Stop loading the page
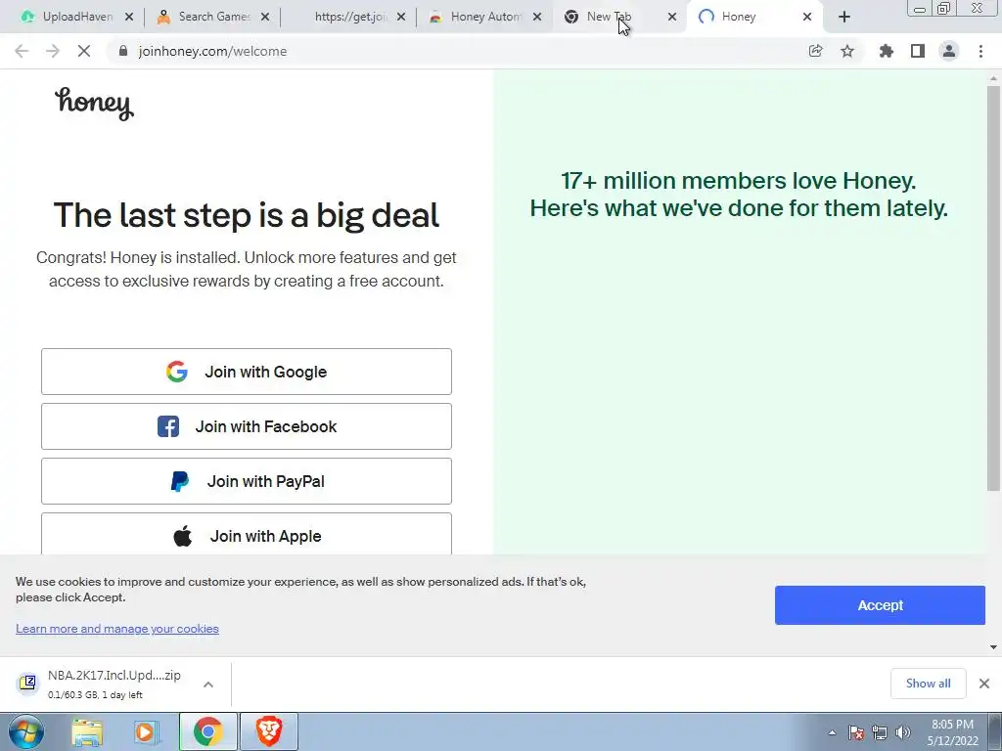 (x=84, y=51)
